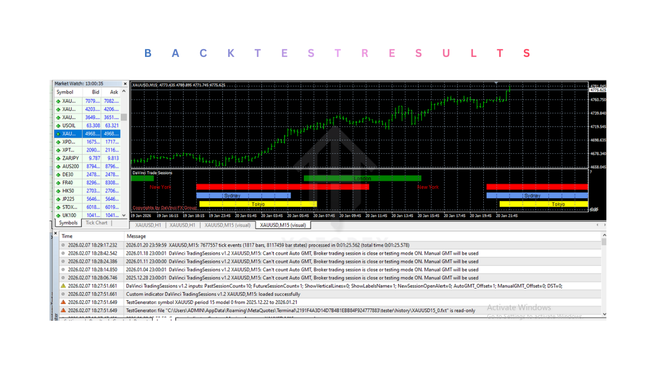
Task: Click the green arrow icon beside USOIL
Action: tap(57, 125)
